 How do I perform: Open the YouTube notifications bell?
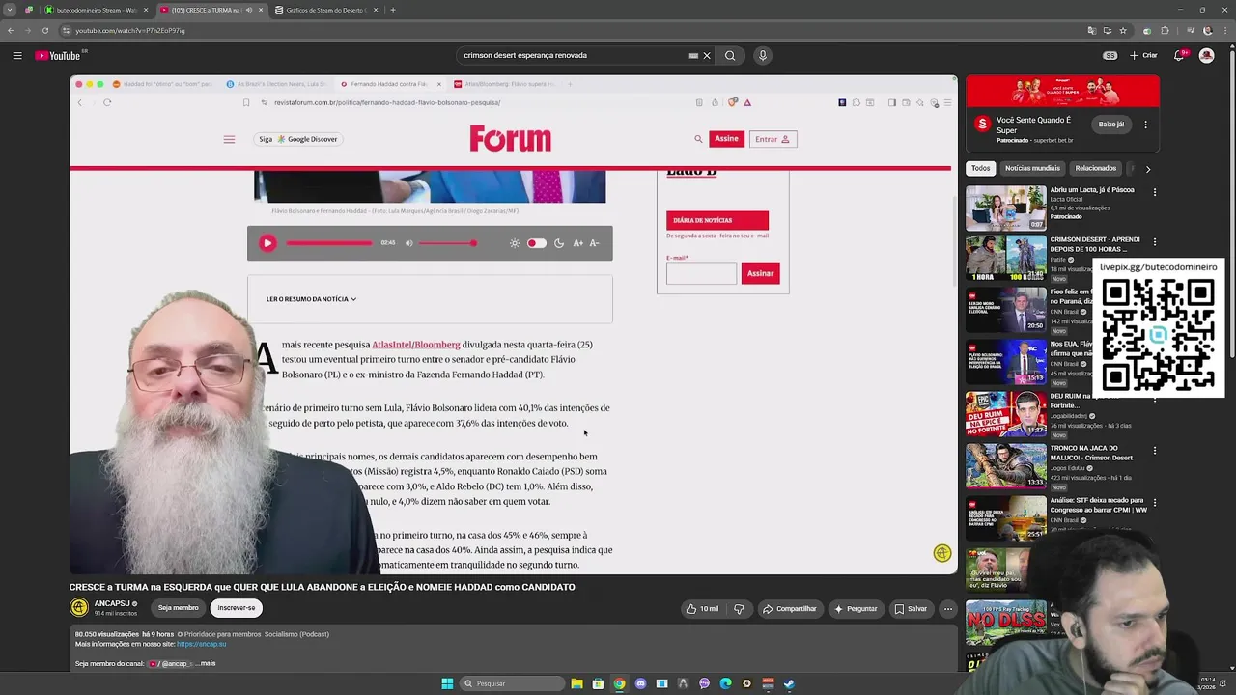(1179, 56)
